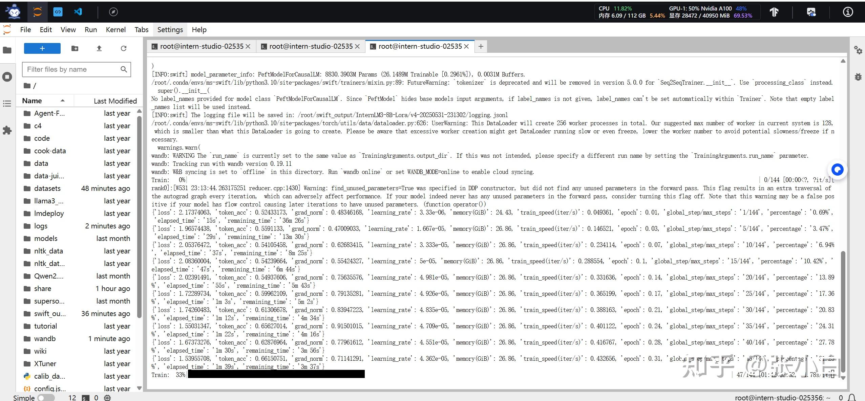Add a new tab with plus button
The image size is (865, 401).
click(x=481, y=46)
